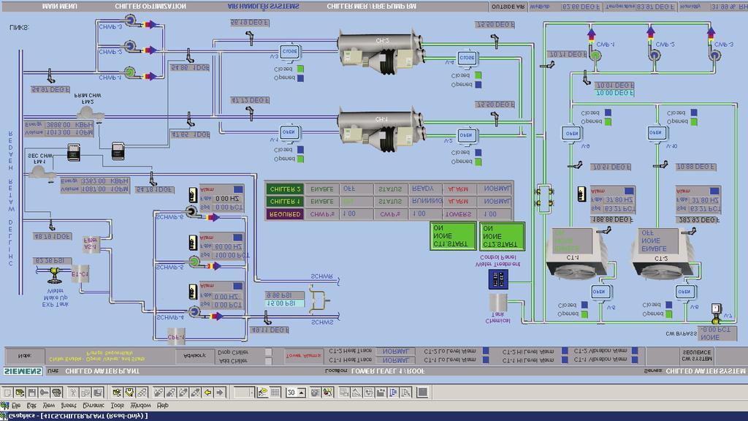
Task: Open the Window menu
Action: click(x=141, y=405)
